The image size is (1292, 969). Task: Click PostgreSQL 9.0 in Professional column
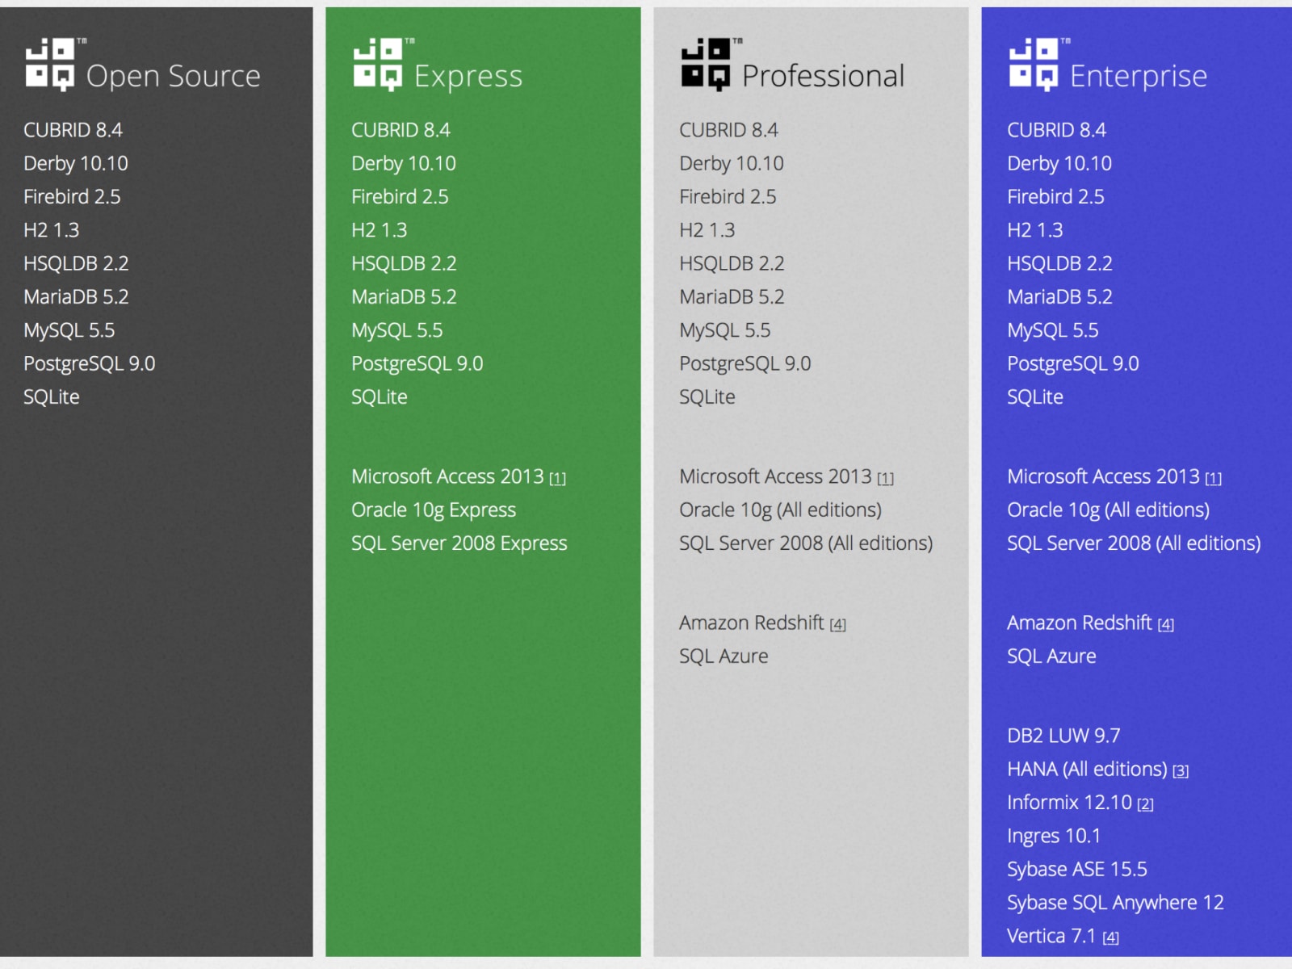(x=745, y=364)
